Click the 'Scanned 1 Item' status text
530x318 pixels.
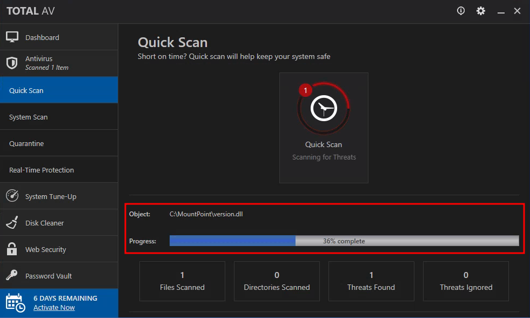point(46,68)
